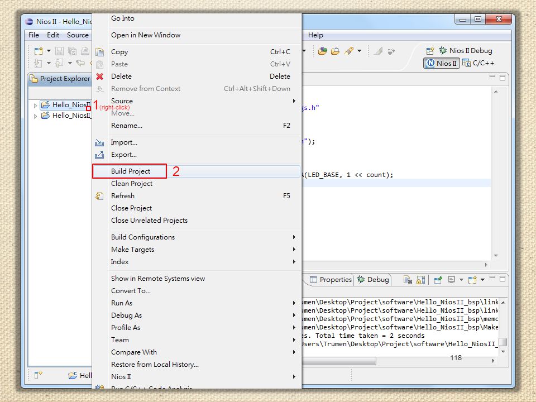Choose Delete in the context menu
The width and height of the screenshot is (536, 402).
[x=197, y=76]
